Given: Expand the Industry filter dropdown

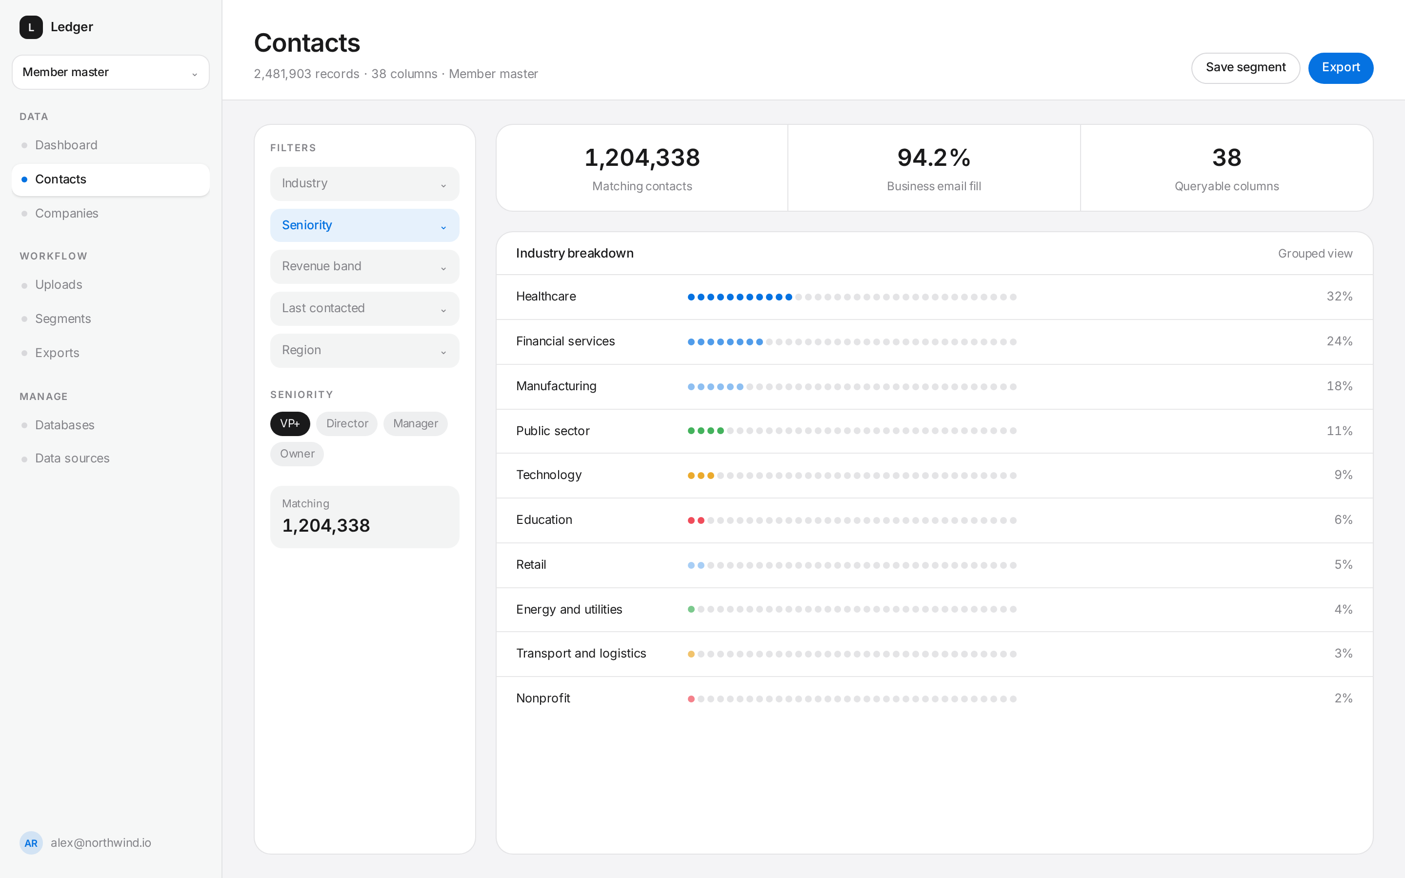Looking at the screenshot, I should [364, 183].
